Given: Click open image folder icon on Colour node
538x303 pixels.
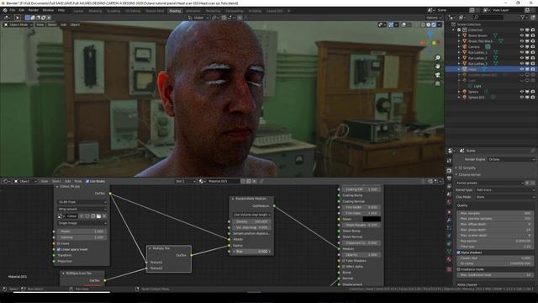Looking at the screenshot, I should pyautogui.click(x=98, y=216).
